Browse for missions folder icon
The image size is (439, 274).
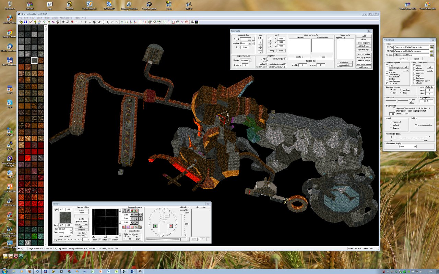click(x=432, y=55)
